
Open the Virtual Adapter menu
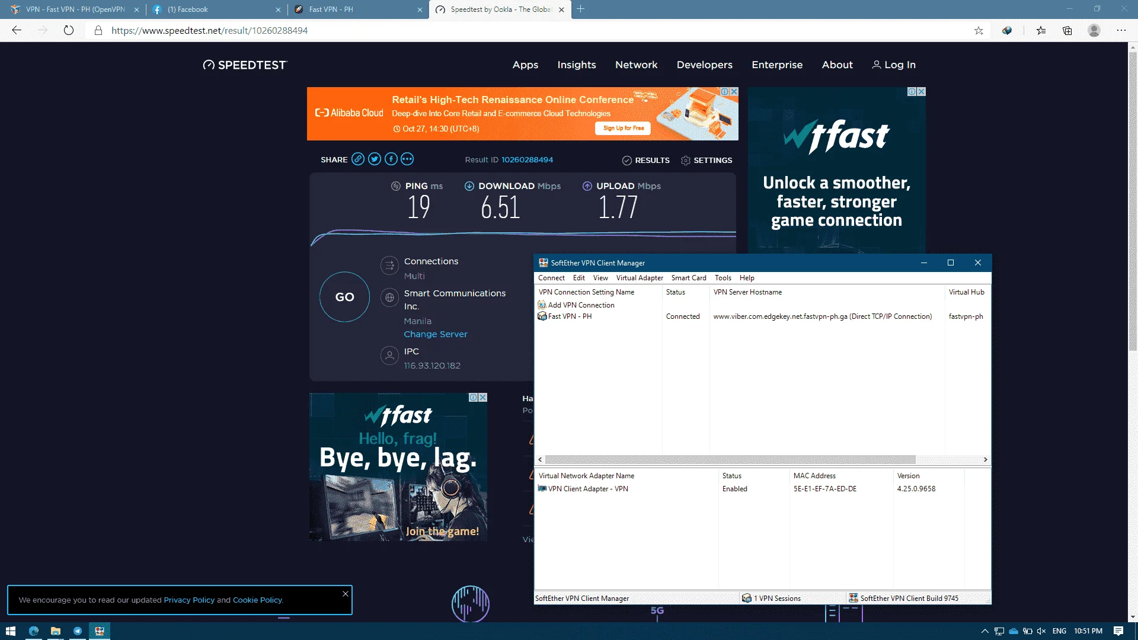pos(640,277)
